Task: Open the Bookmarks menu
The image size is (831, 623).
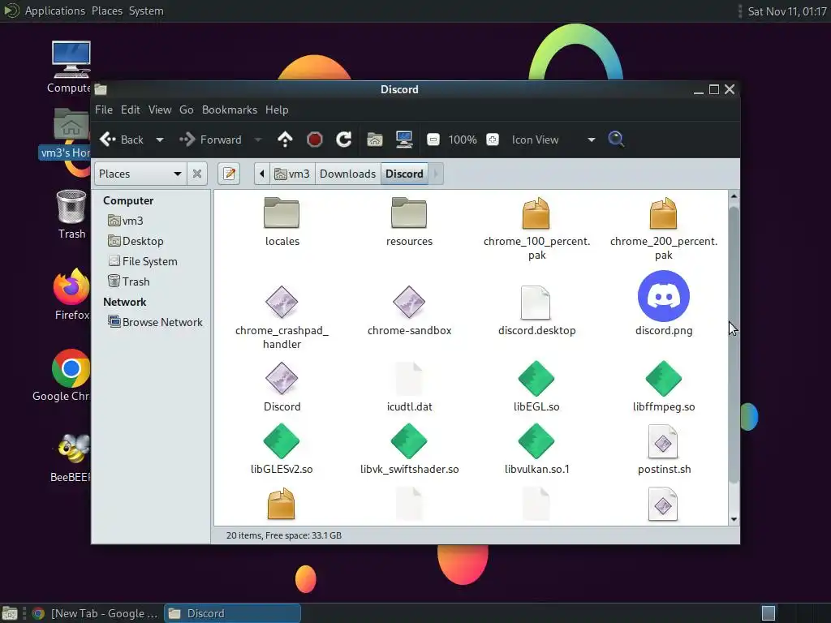Action: 230,110
